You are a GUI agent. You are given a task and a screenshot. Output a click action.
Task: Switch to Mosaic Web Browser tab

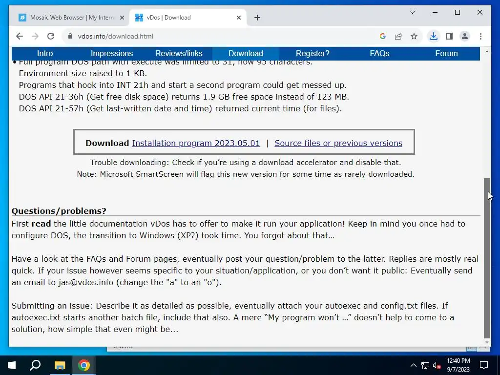click(71, 18)
